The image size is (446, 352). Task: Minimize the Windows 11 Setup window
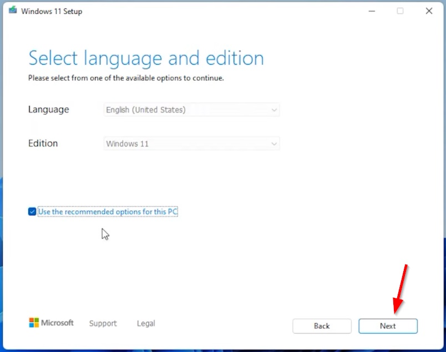372,11
